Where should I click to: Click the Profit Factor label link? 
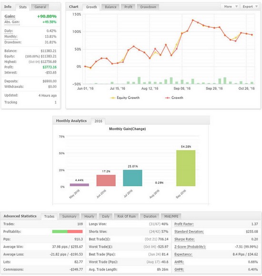(x=184, y=224)
